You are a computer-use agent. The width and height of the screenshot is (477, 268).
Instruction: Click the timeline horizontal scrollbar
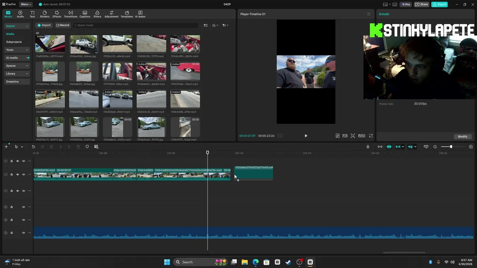(x=404, y=253)
